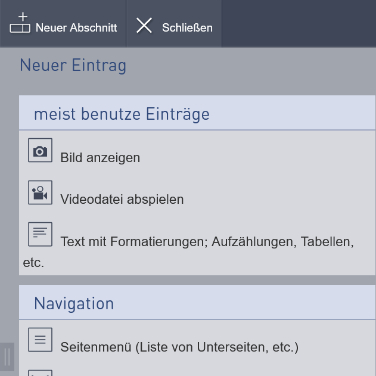Select the video camera icon

coord(40,192)
